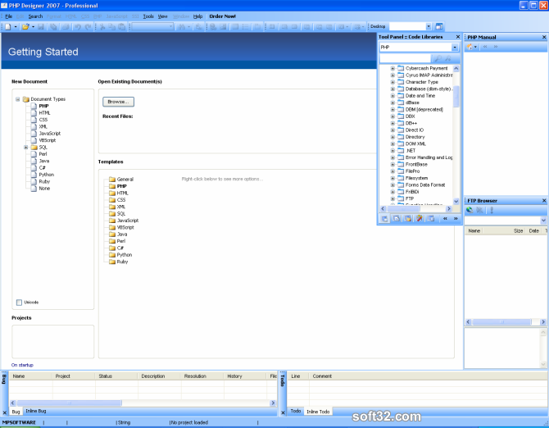Viewport: 549px width, 428px height.
Task: Open the FTP Browser server dropdown
Action: pos(543,221)
